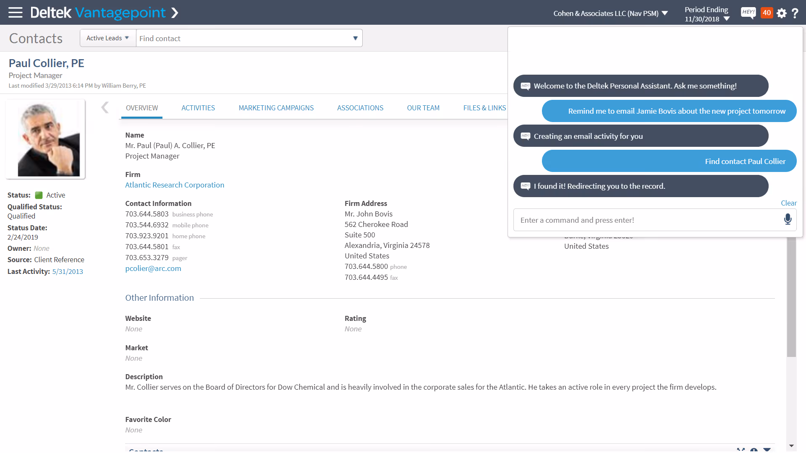Click the firm phone number 703.644.5800

pos(366,266)
